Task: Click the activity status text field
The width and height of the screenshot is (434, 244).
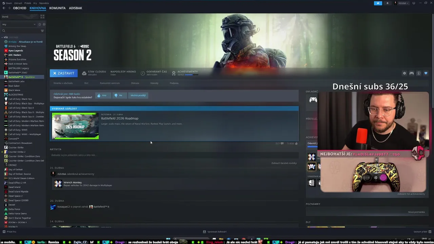Action: point(174,155)
